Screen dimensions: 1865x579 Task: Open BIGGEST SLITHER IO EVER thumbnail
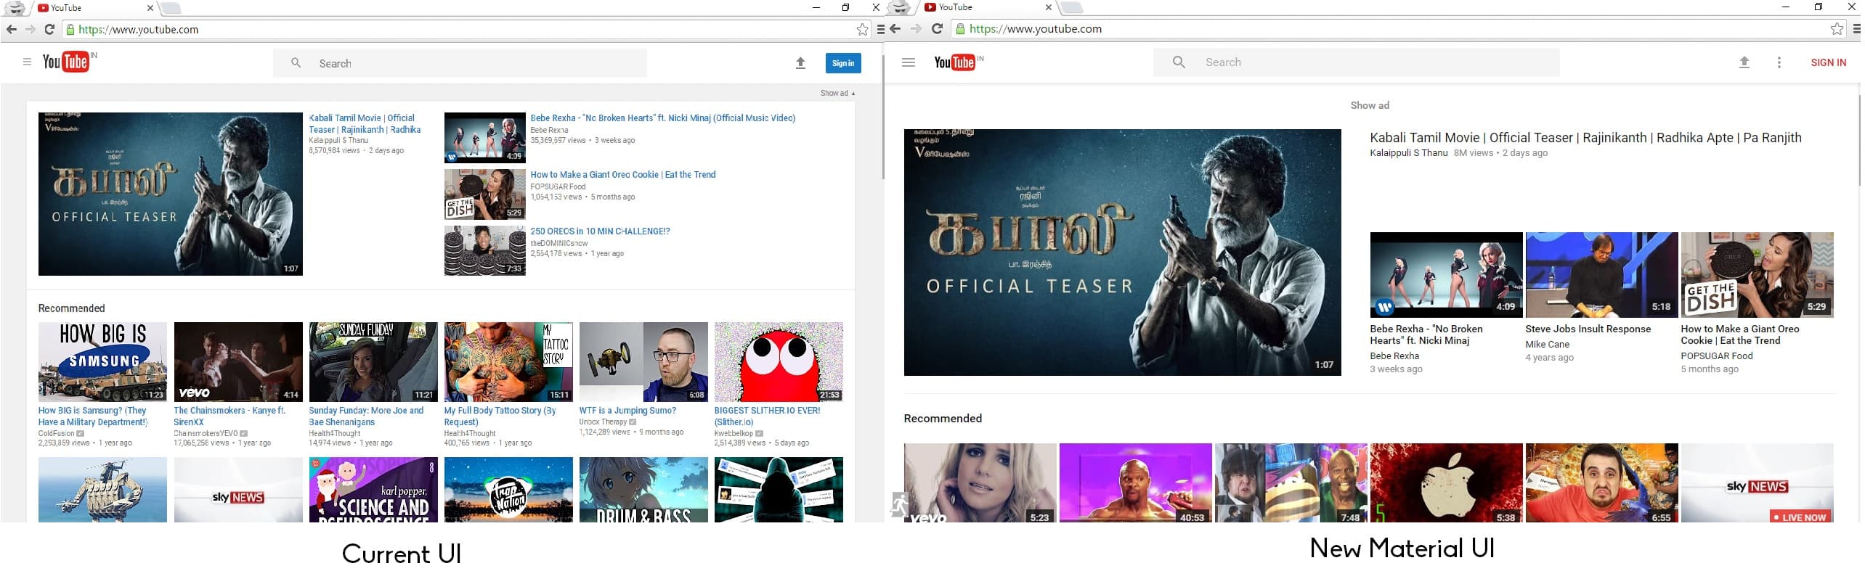point(779,362)
